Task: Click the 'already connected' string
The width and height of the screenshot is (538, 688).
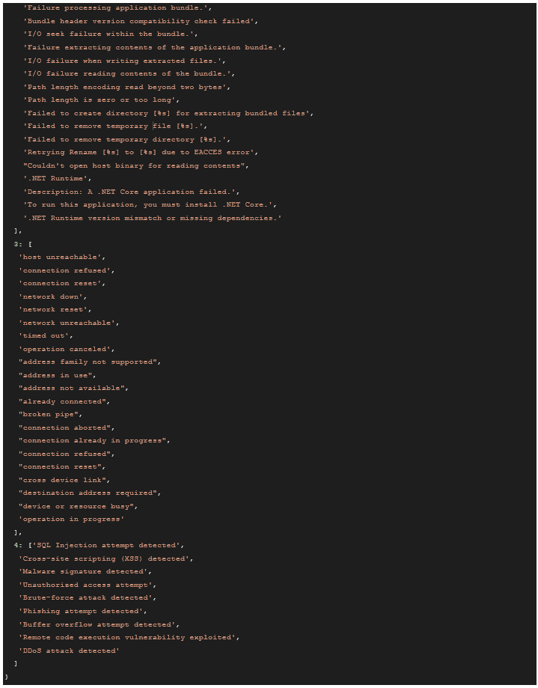Action: pyautogui.click(x=64, y=402)
